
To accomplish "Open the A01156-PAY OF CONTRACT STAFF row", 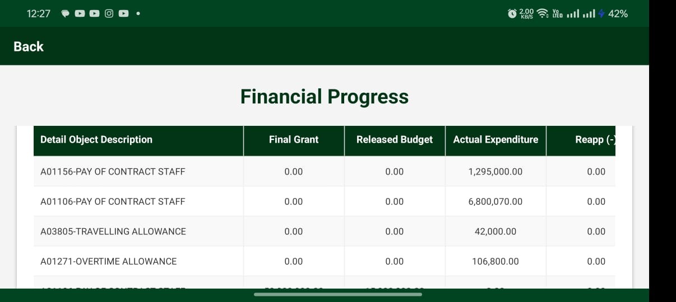I will (325, 171).
